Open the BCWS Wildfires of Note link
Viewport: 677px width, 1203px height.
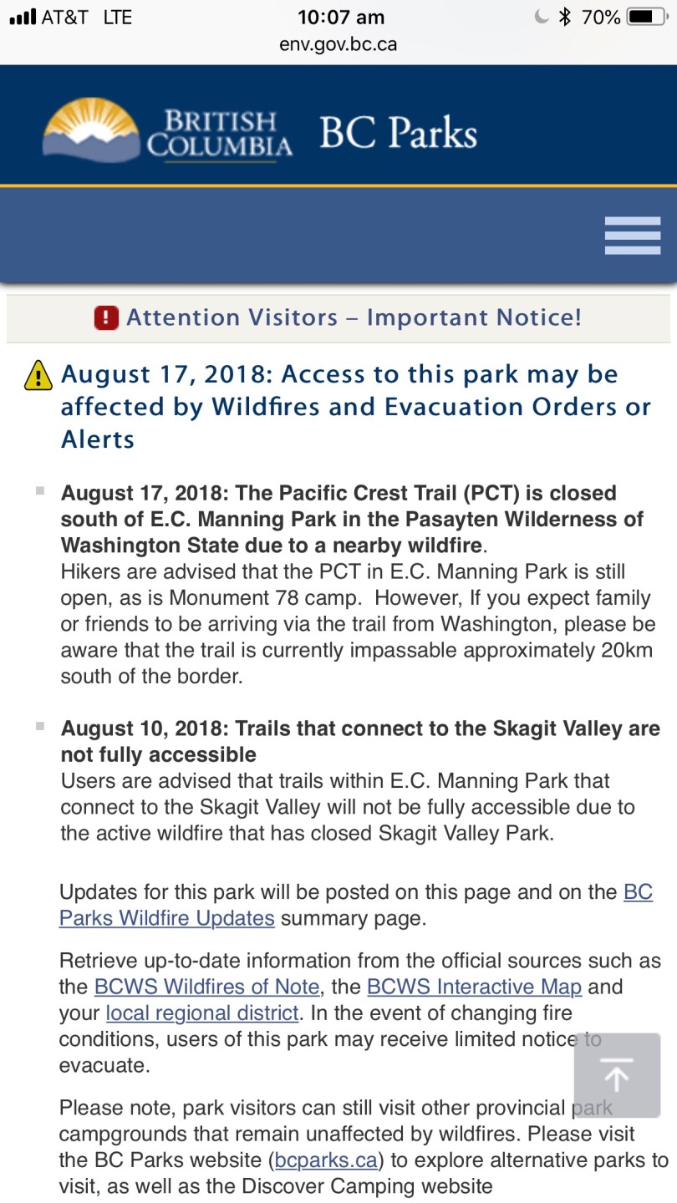206,987
